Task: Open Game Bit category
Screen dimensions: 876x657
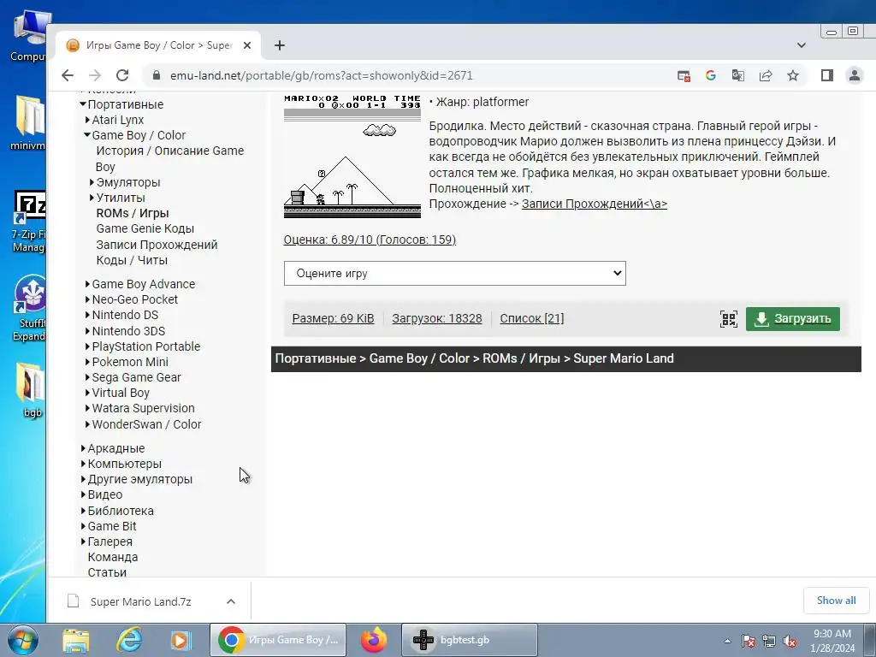Action: [112, 526]
